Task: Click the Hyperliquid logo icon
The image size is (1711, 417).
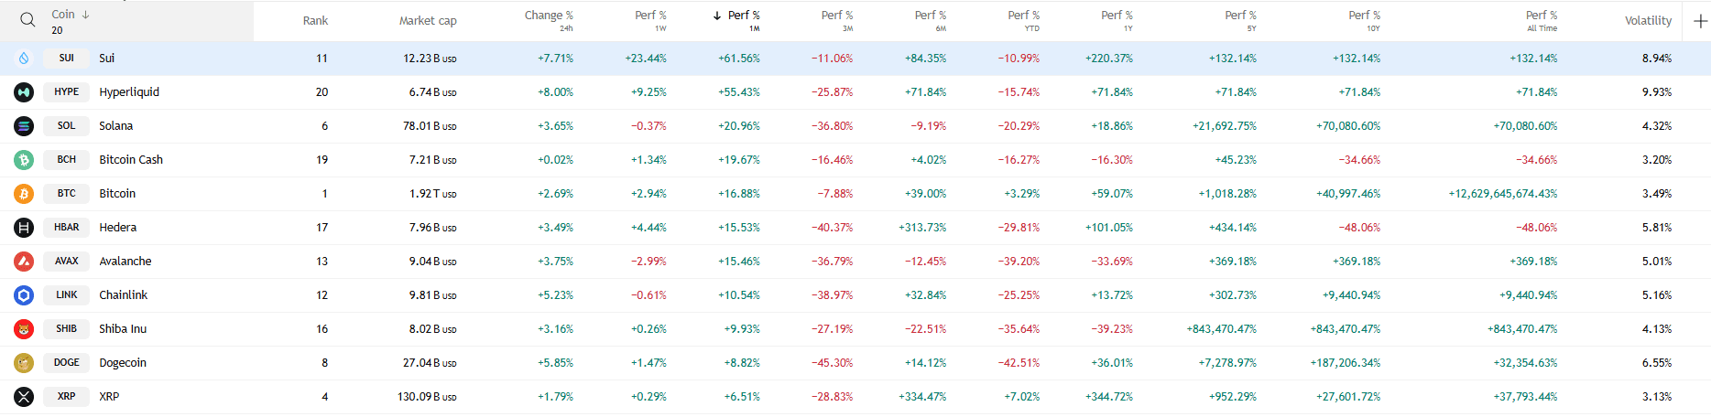Action: 24,92
